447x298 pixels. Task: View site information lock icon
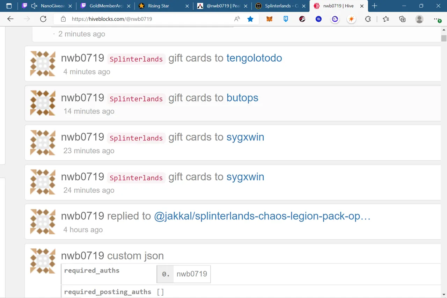click(x=63, y=19)
